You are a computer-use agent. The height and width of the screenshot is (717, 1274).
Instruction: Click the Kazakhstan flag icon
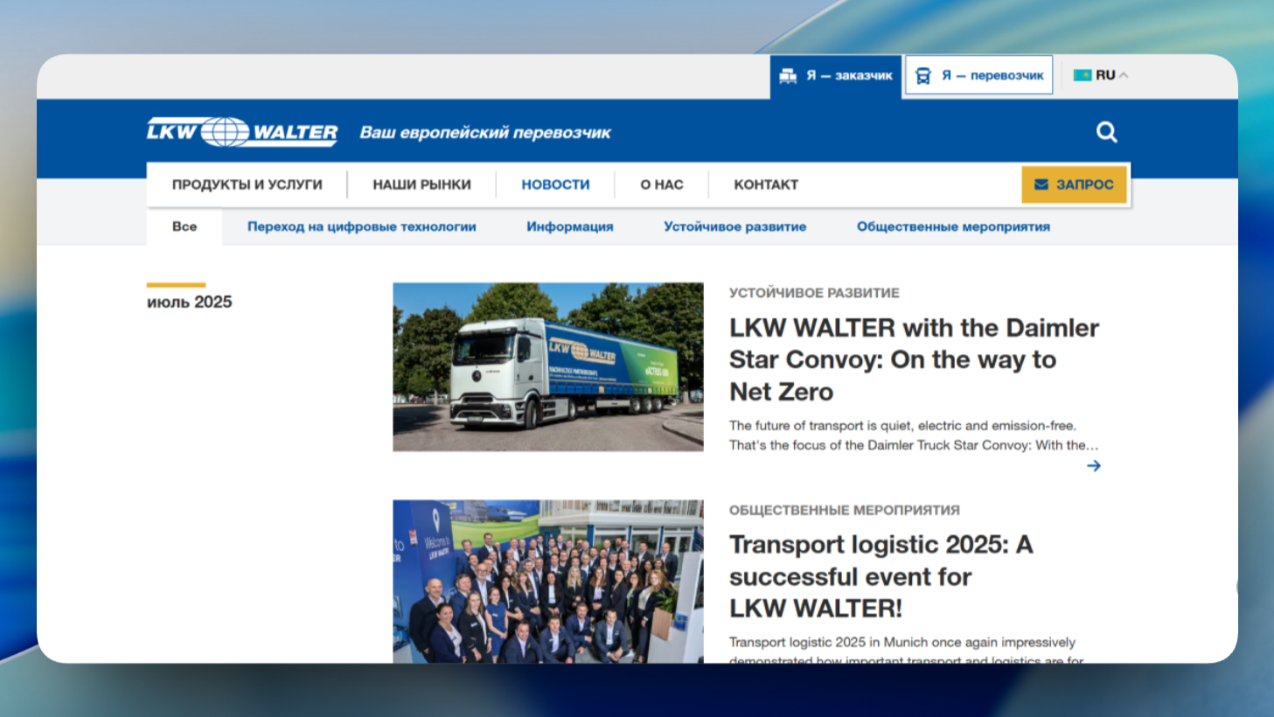[1083, 75]
